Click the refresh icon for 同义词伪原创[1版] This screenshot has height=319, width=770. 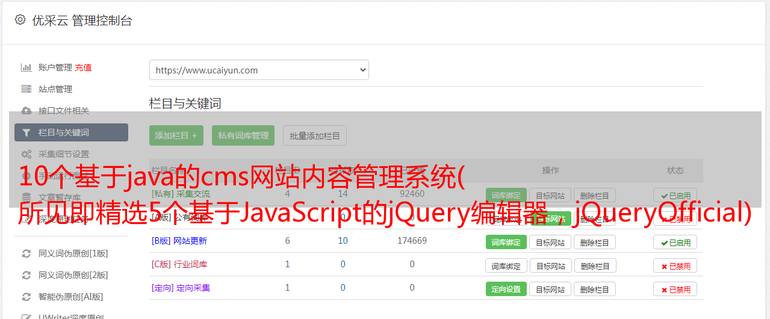(x=26, y=253)
